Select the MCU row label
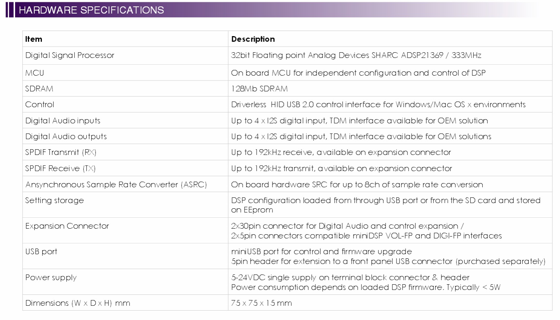This screenshot has width=560, height=320. tap(35, 73)
